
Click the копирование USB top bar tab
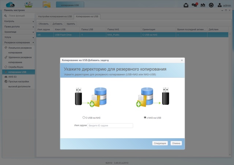(70, 5)
